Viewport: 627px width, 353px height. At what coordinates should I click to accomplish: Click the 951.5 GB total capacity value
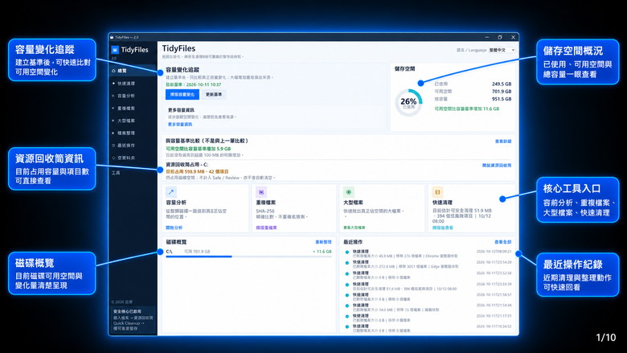[x=502, y=99]
